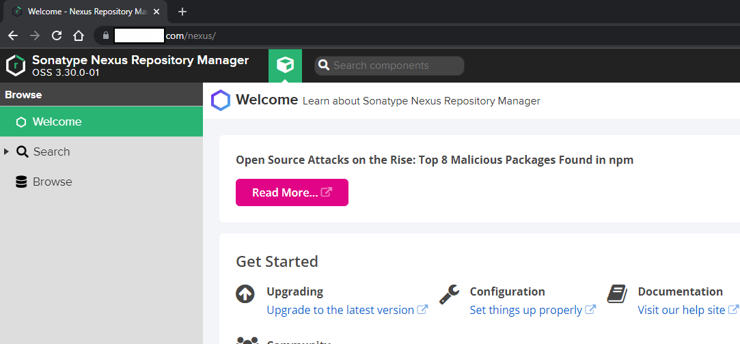Click the Welcome page title text
Viewport: 740px width, 344px height.
pyautogui.click(x=266, y=100)
